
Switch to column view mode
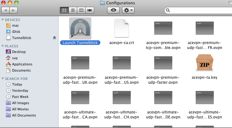pyautogui.click(x=81, y=10)
